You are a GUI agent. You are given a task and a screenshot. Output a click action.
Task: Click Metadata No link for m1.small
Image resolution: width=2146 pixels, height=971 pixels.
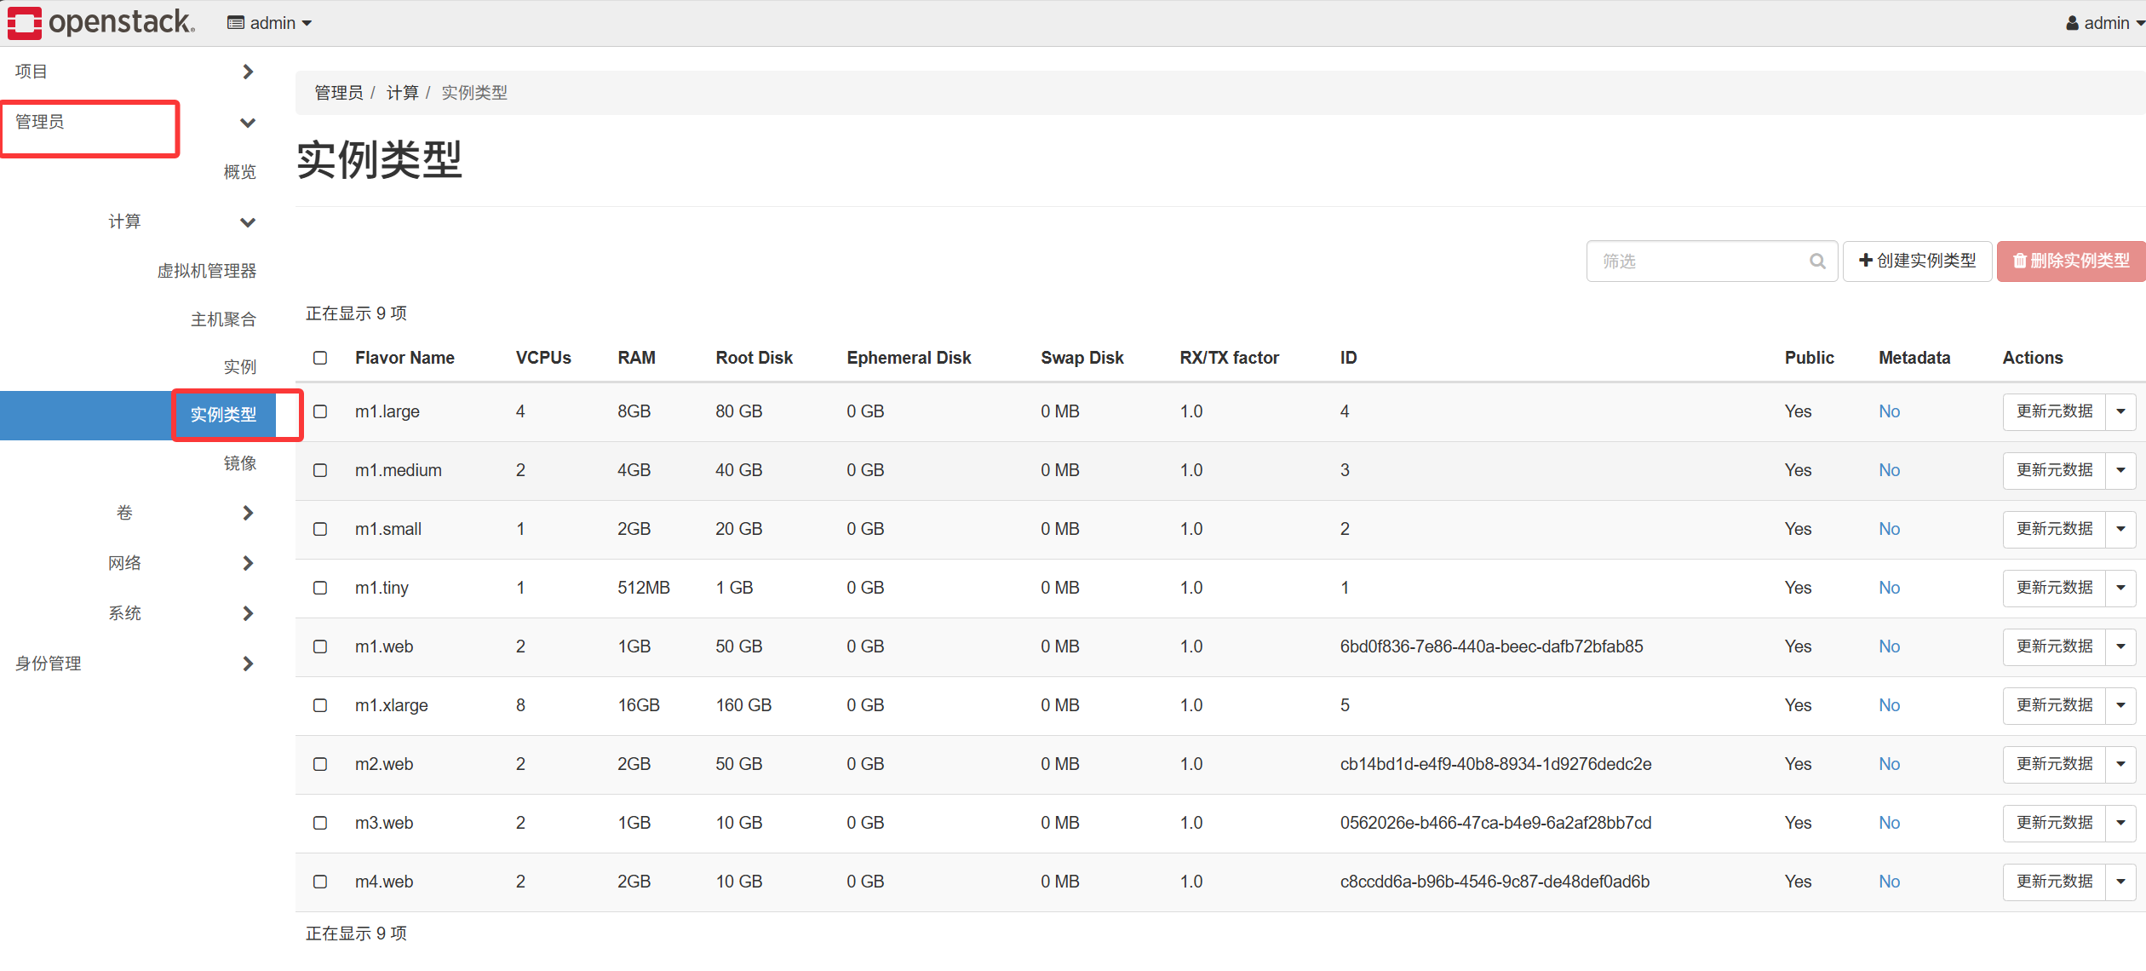tap(1889, 529)
